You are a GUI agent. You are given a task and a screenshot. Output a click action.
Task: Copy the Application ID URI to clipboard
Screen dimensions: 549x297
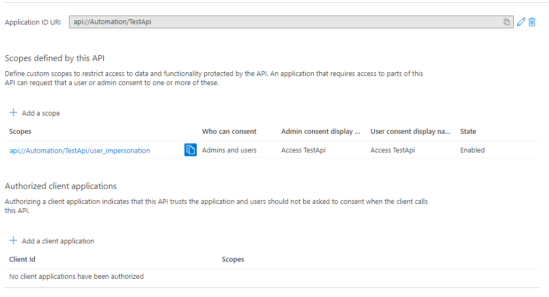[x=506, y=22]
